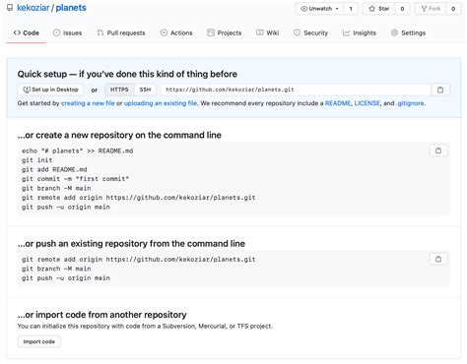Click the Import code button

click(39, 341)
